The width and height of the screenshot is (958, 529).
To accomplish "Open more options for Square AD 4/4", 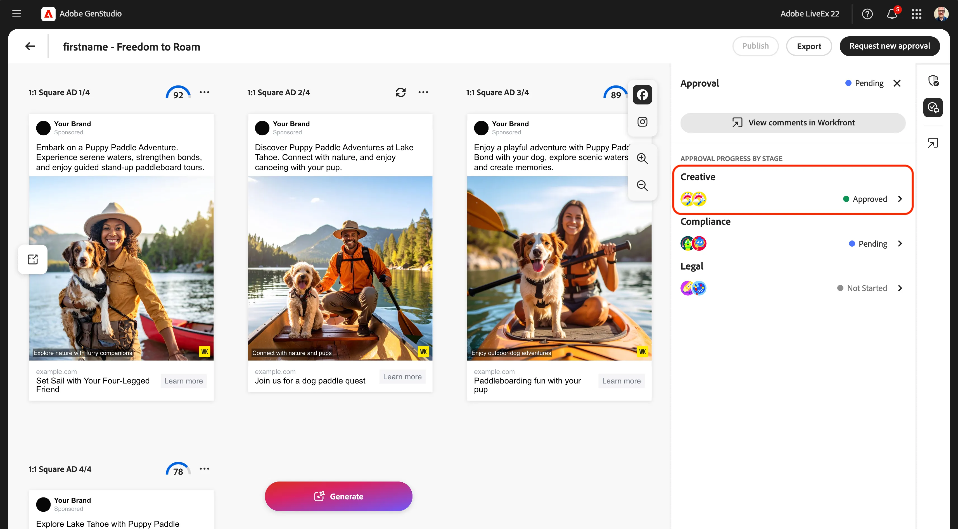I will [204, 469].
